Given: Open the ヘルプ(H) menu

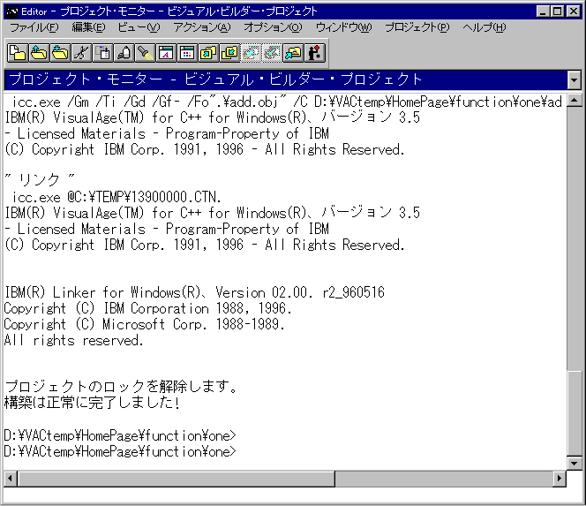Looking at the screenshot, I should (484, 27).
